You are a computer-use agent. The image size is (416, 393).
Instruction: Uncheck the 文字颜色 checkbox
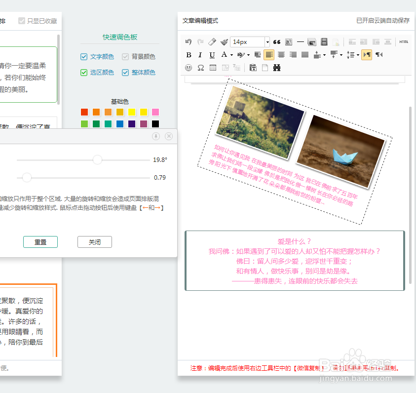84,57
